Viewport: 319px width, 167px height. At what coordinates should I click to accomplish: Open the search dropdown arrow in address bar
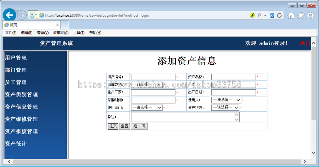click(265, 16)
